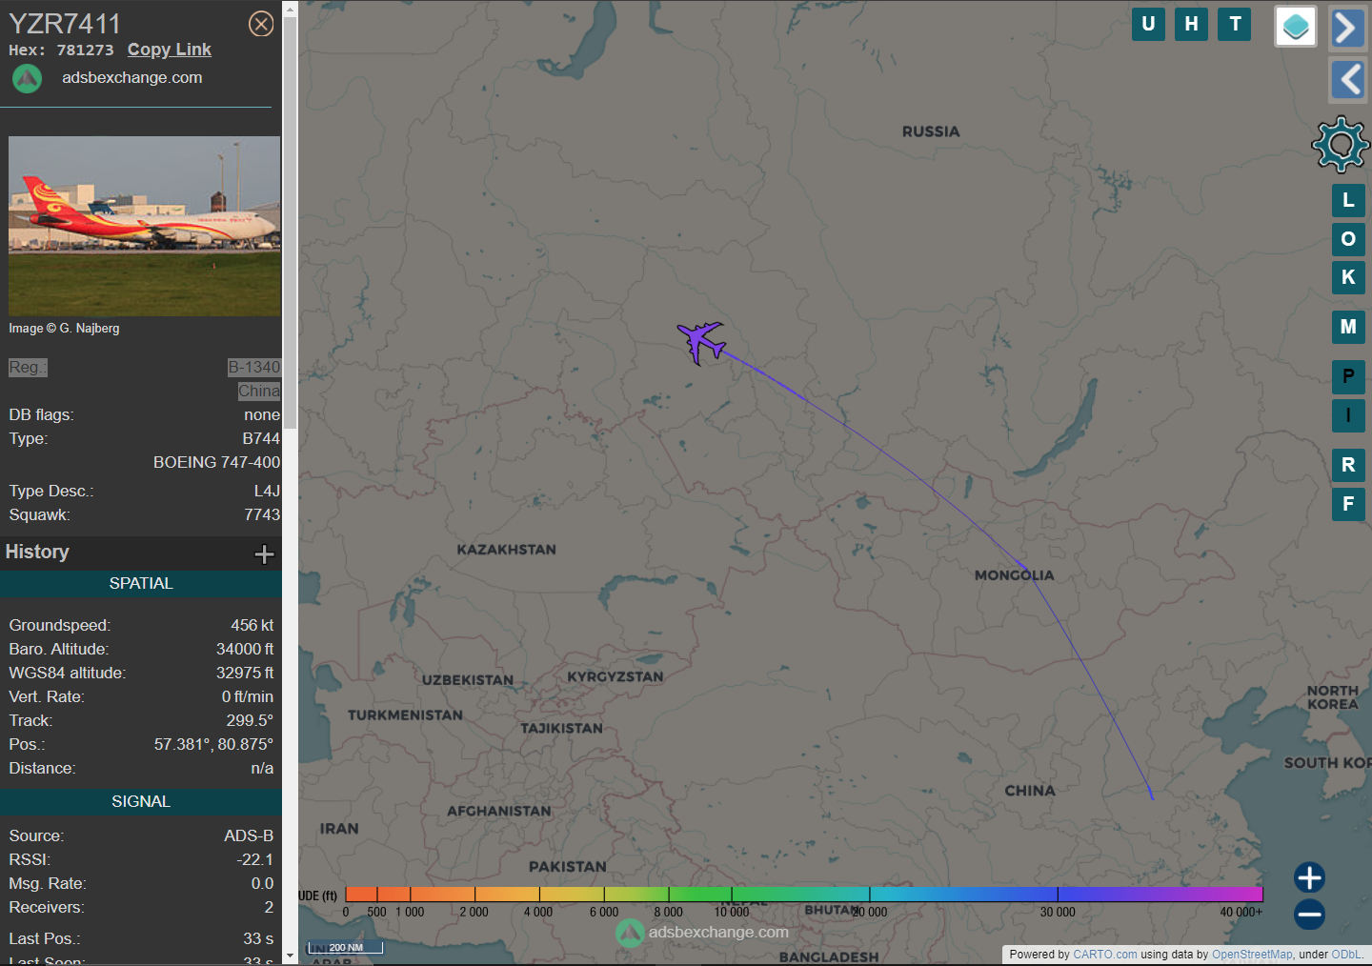1372x966 pixels.
Task: Click the adsbexchange.com logo icon in the sidebar
Action: click(x=27, y=78)
